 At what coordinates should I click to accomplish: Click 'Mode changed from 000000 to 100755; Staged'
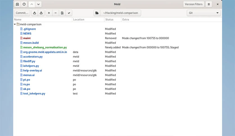click(x=150, y=47)
